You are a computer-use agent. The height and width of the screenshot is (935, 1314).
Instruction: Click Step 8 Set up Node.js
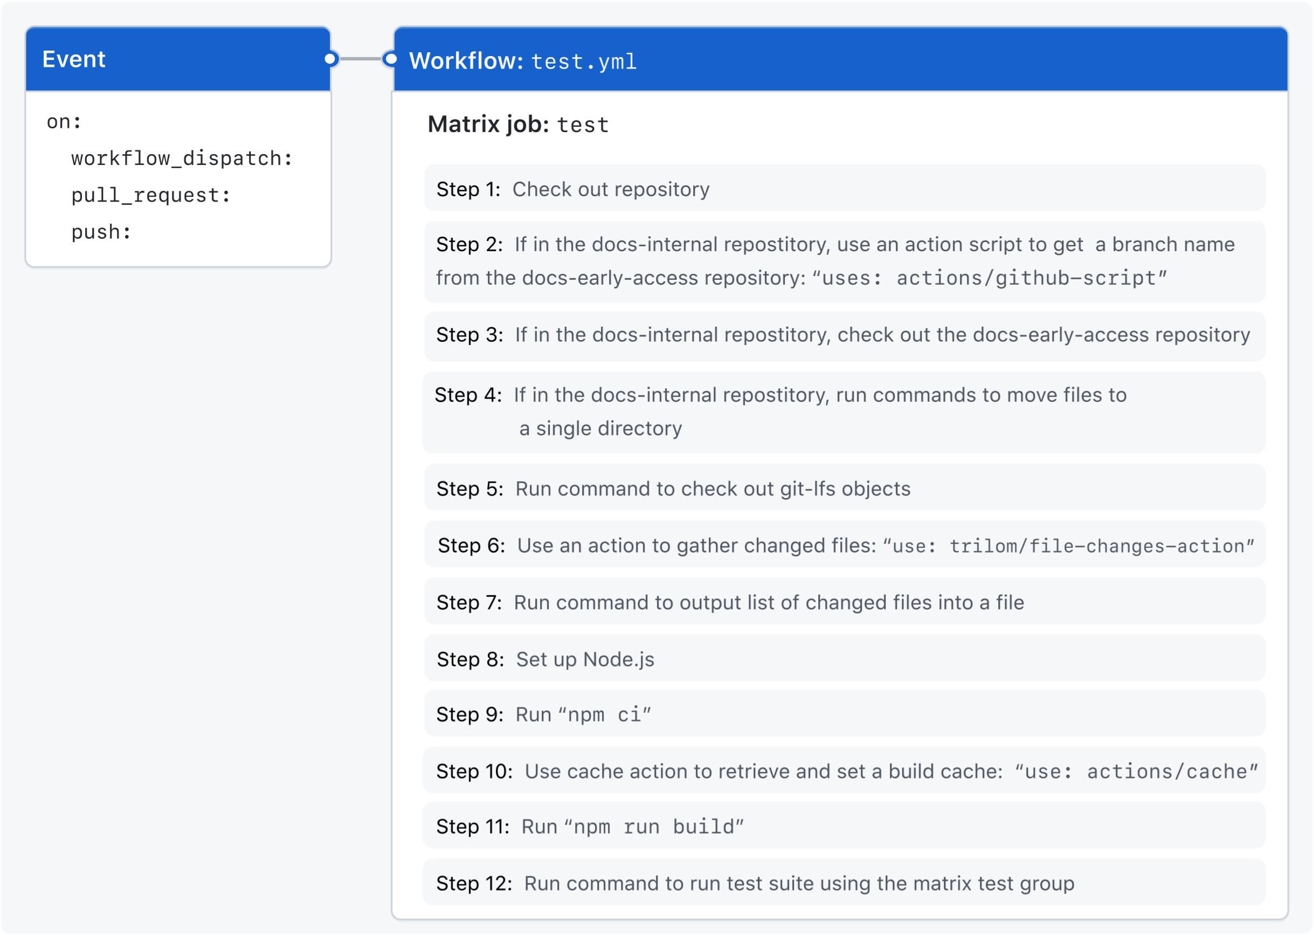pyautogui.click(x=844, y=659)
